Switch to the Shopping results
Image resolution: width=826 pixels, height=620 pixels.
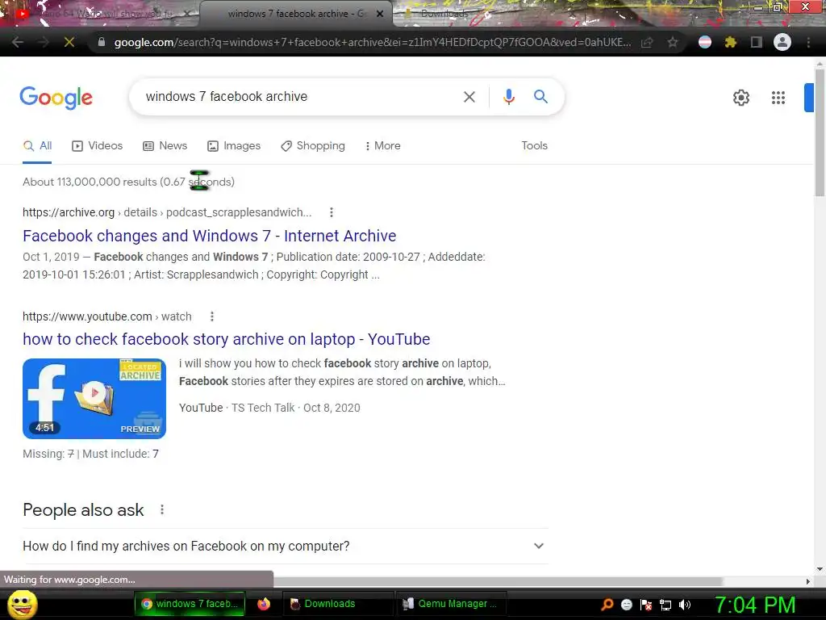pos(313,146)
